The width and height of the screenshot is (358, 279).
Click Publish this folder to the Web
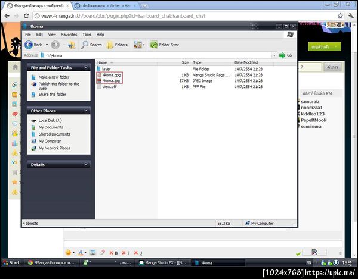tap(58, 86)
